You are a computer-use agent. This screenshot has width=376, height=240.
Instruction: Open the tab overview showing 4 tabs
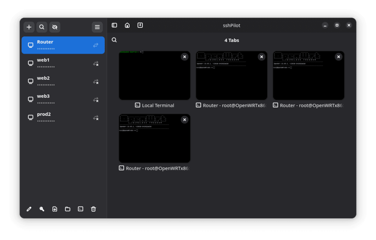pos(140,25)
